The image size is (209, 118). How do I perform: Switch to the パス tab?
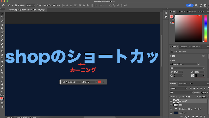(191, 84)
